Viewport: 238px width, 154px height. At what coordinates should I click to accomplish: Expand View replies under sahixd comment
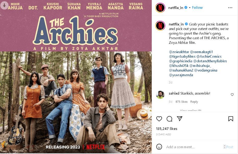(x=191, y=110)
